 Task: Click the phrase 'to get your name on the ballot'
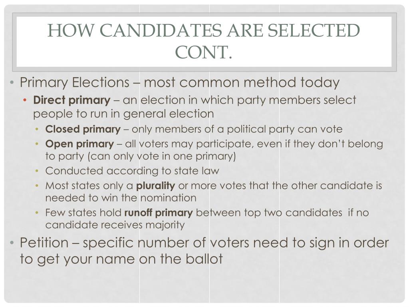121,259
